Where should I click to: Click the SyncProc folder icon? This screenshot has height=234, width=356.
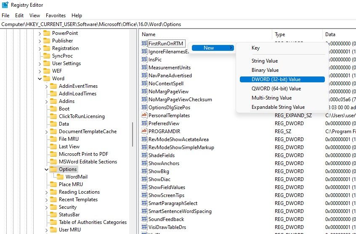point(47,56)
